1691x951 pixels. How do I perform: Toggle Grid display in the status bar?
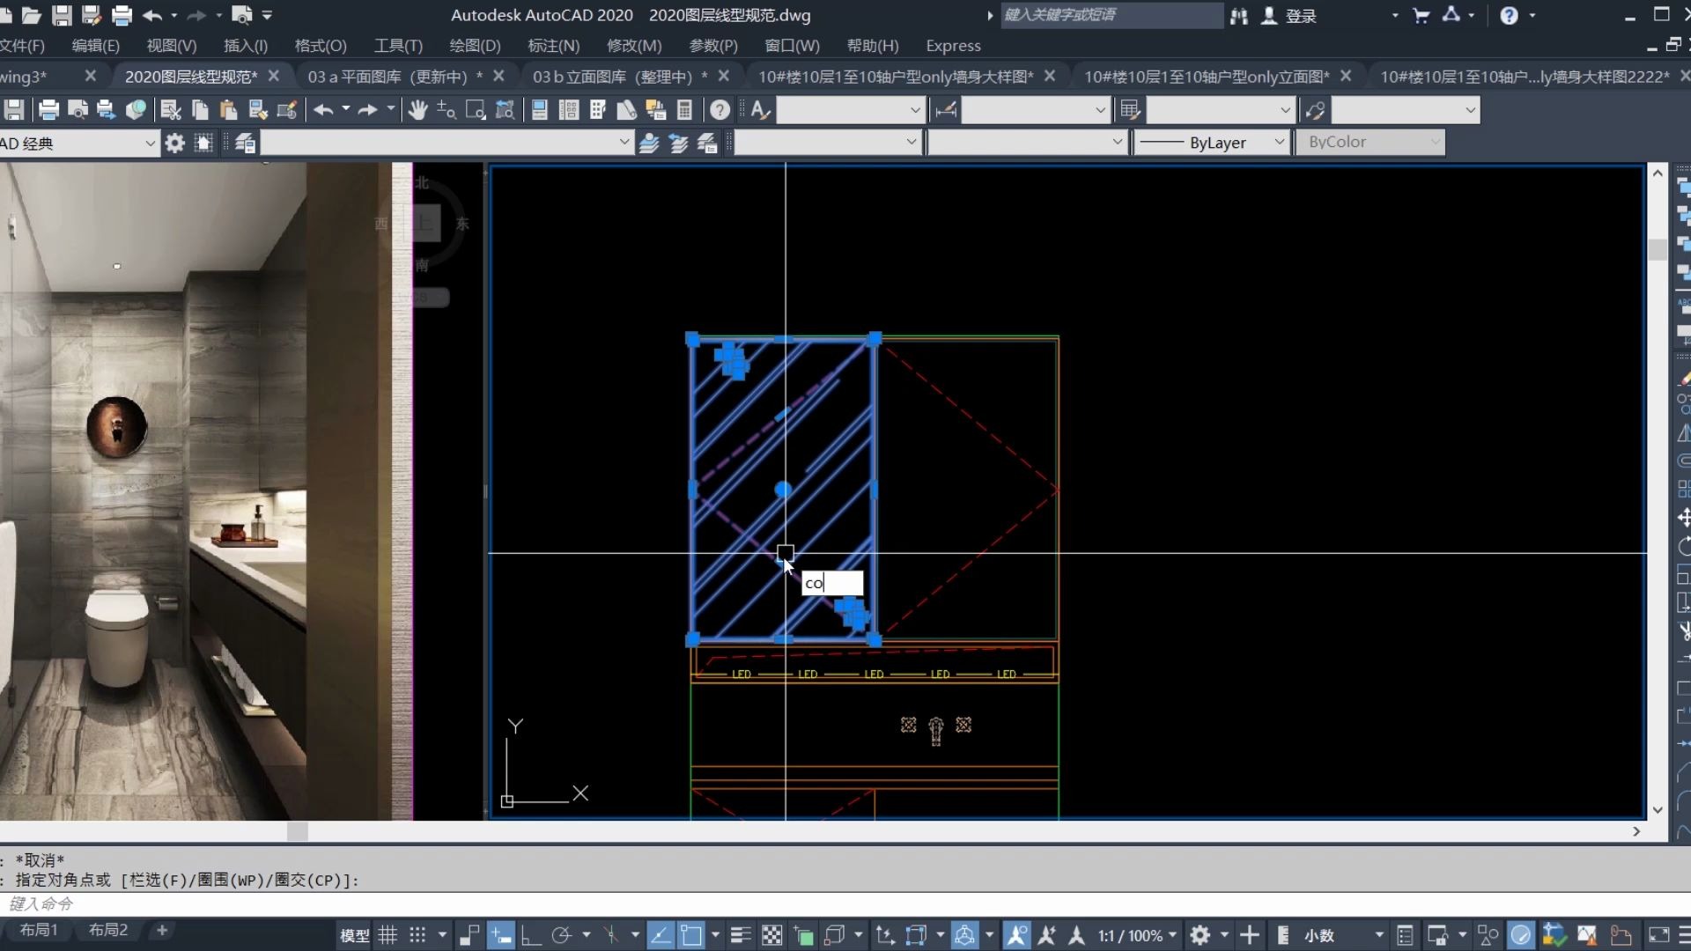click(388, 935)
